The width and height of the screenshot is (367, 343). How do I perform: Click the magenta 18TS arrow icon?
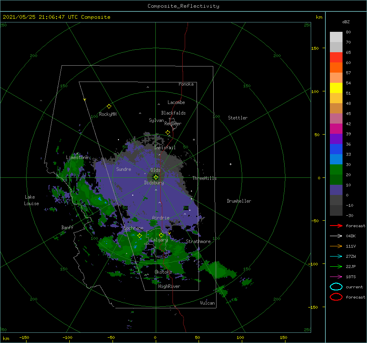336,277
